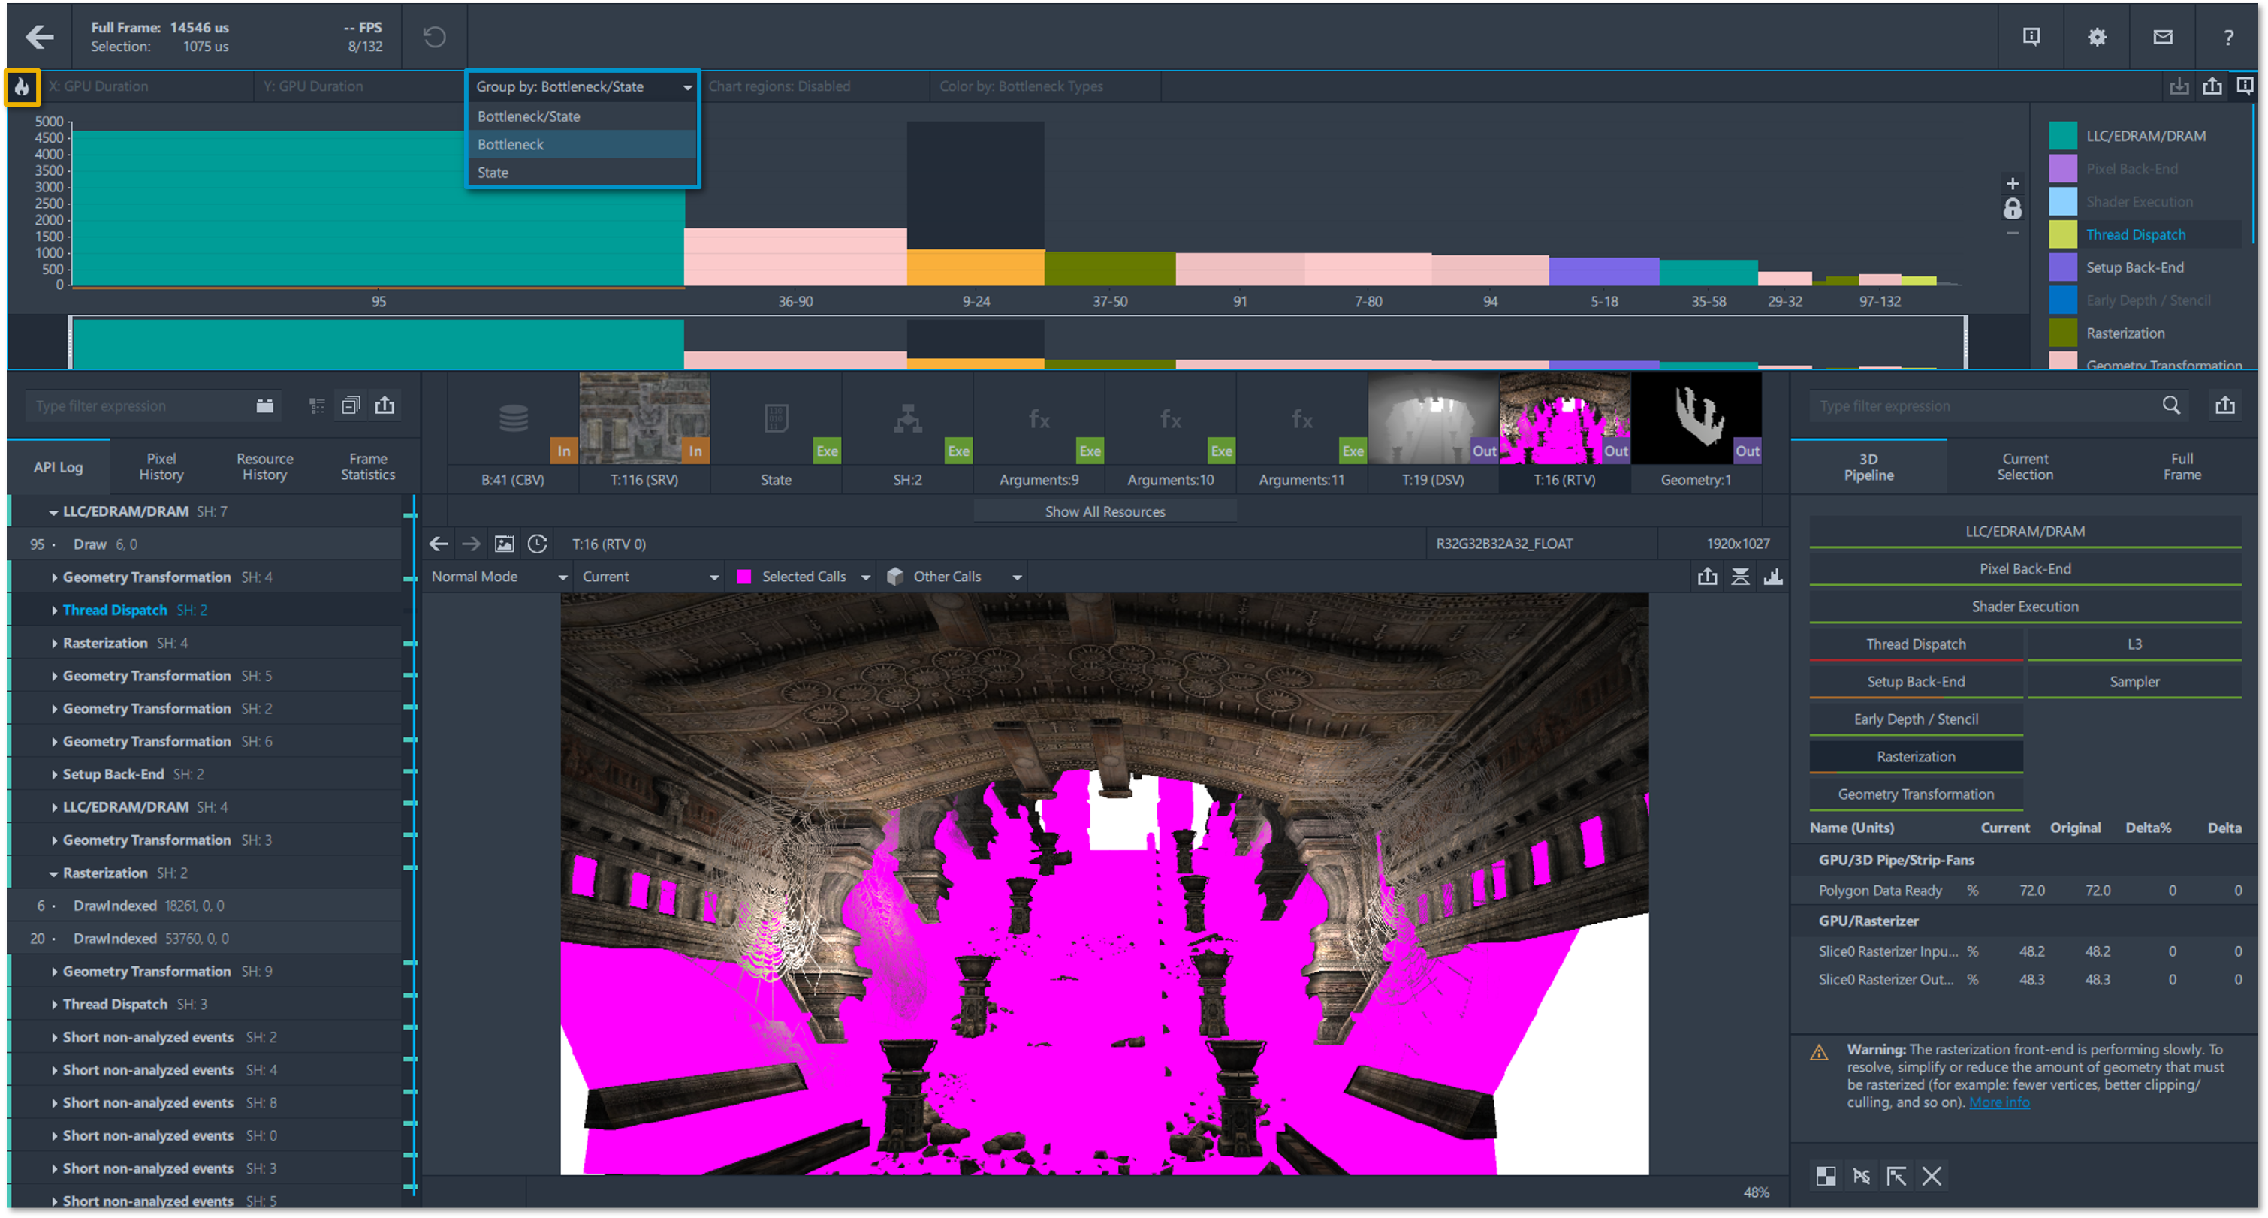Select Bottleneck option in Group by list
The image size is (2268, 1218).
click(x=511, y=144)
